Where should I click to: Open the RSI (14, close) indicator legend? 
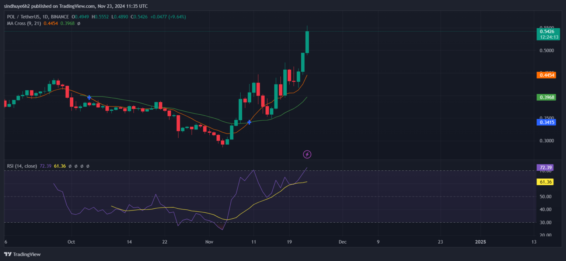(22, 166)
